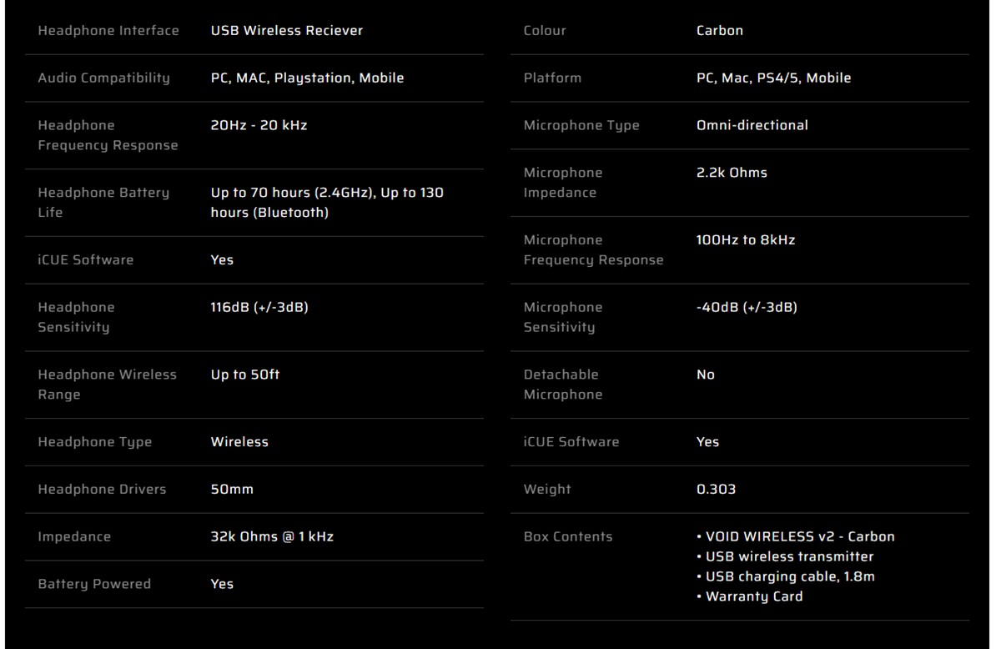Click the "32k Ohms @ 1 kHz" impedance value

pos(271,537)
